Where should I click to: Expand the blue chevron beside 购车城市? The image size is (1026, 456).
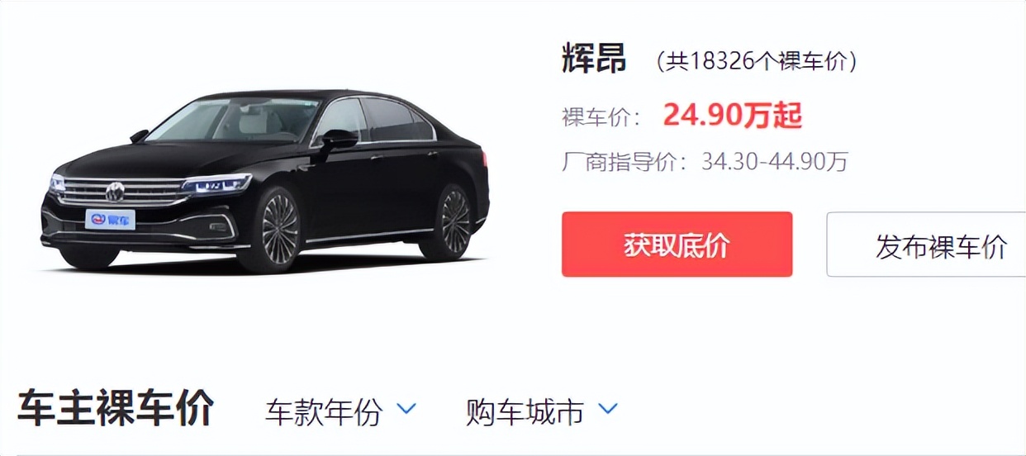click(607, 408)
